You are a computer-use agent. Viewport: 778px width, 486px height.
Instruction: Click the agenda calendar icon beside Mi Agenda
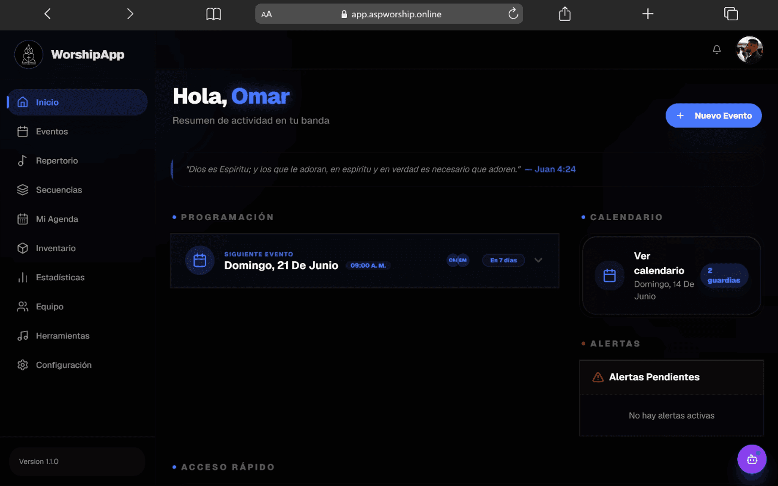point(22,219)
